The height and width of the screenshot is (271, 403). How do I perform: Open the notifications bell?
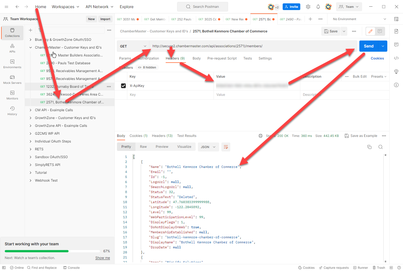tap(318, 7)
